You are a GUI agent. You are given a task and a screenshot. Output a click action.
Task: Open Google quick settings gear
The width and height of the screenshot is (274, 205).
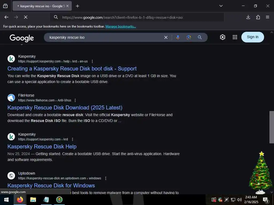click(x=222, y=37)
